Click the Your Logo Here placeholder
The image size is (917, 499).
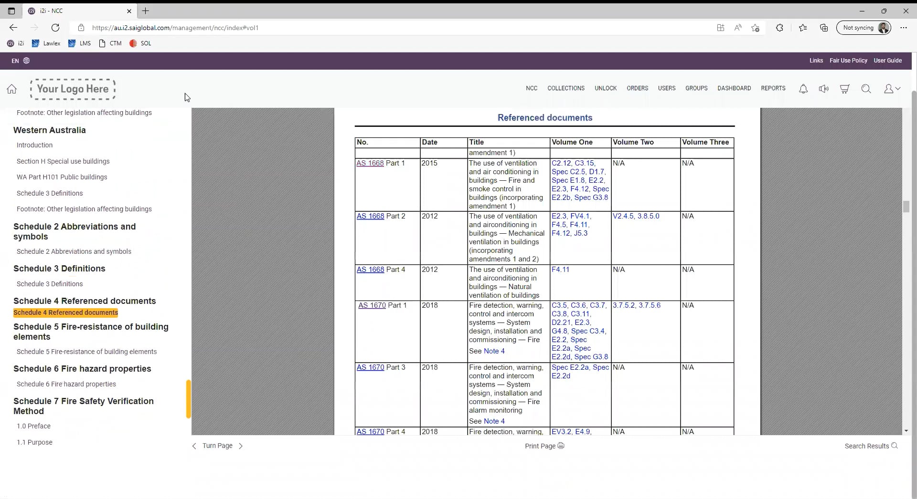73,89
